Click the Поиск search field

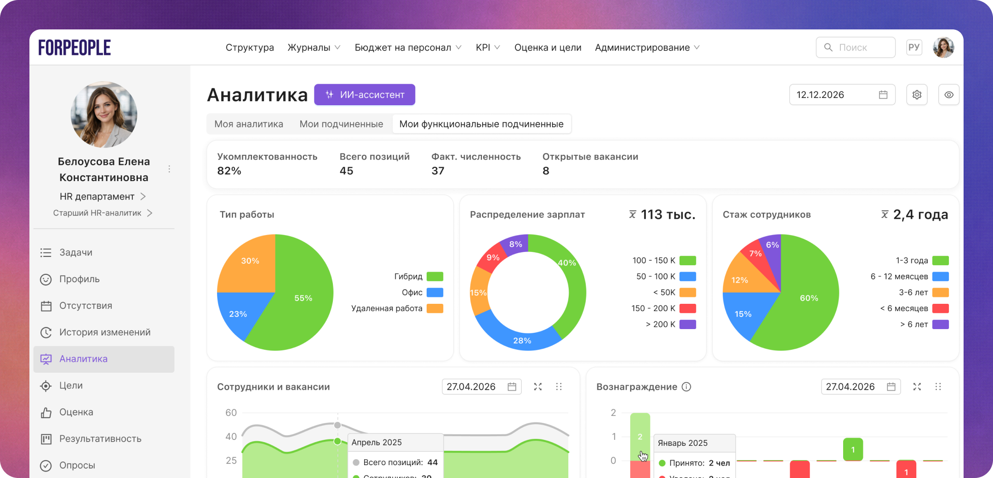click(856, 47)
